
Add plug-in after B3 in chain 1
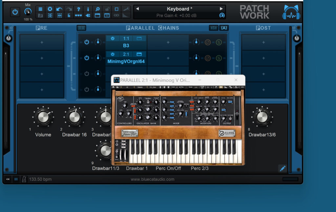tap(168, 42)
